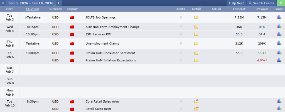View graph for Unemployment Claims
Viewport: 285px width, 112px height.
279,43
